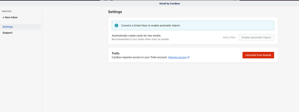Click the Recommended if your tasks start as emails text
This screenshot has height=112, width=299.
141,39
